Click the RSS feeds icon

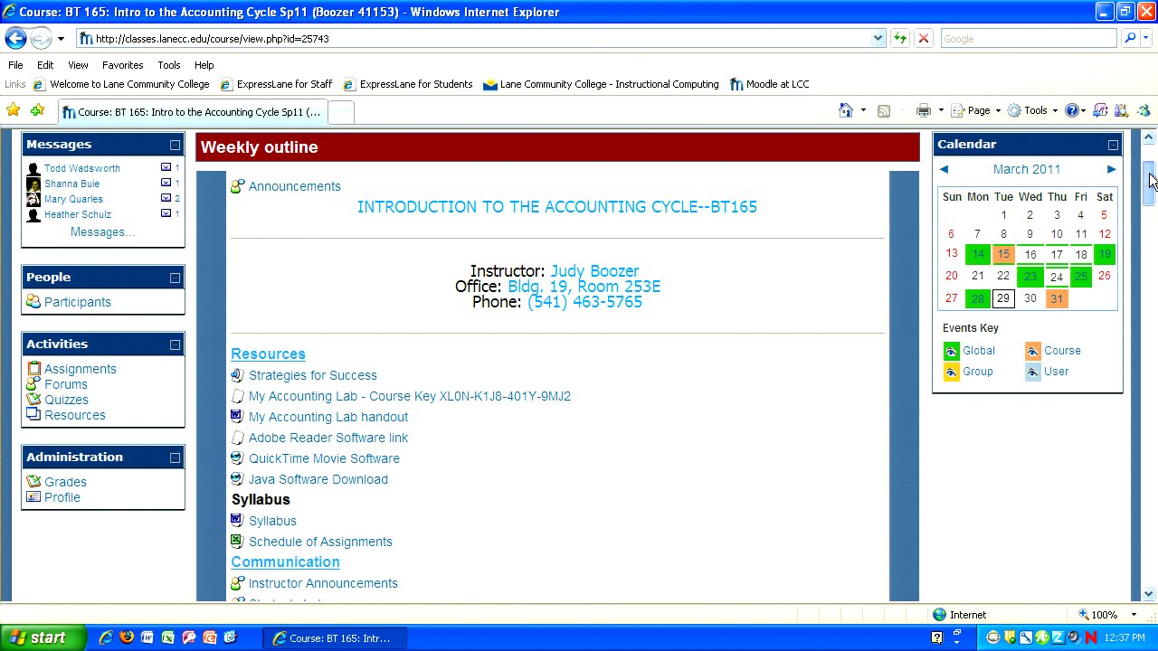point(884,110)
